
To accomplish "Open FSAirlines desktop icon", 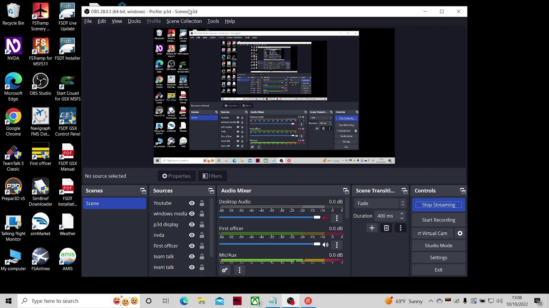I will click(x=40, y=260).
